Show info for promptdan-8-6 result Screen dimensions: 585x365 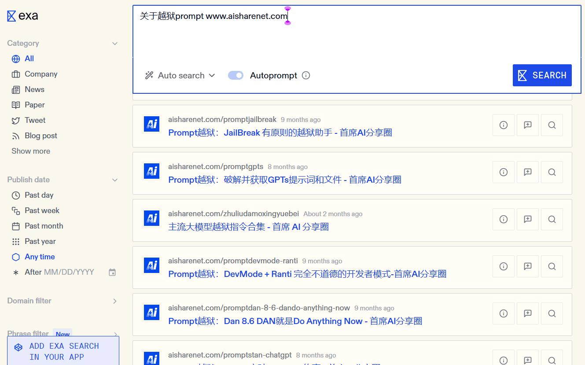click(504, 313)
